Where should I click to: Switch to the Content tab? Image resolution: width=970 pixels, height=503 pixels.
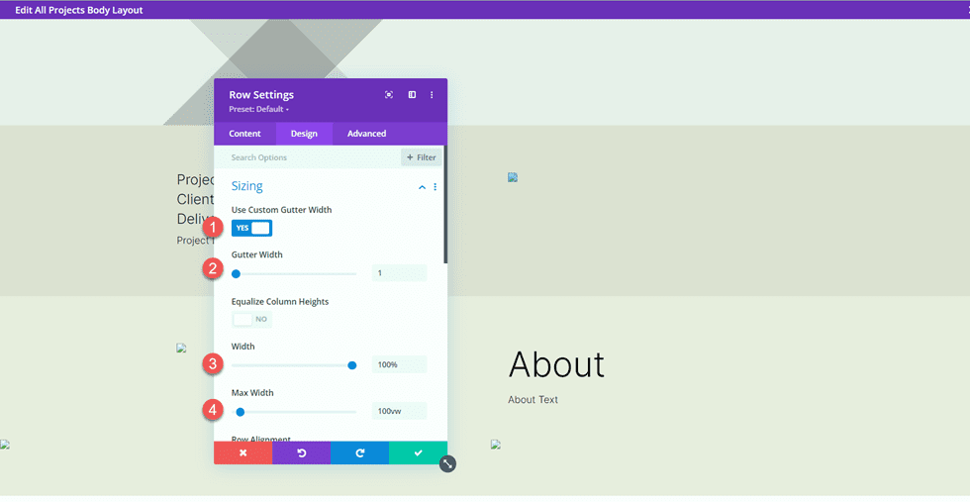pos(244,134)
